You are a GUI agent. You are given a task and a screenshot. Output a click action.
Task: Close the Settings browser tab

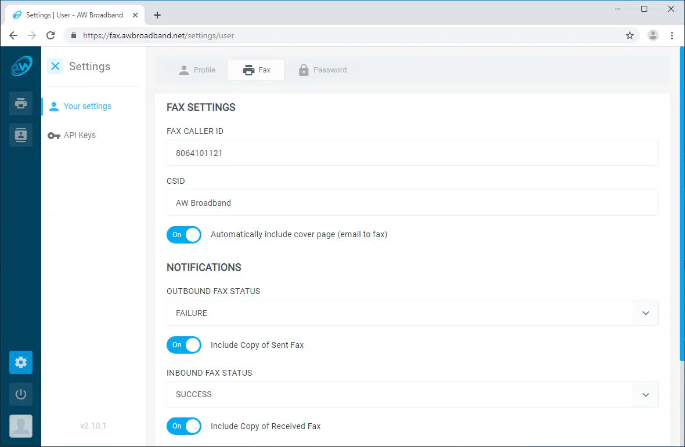coord(135,15)
